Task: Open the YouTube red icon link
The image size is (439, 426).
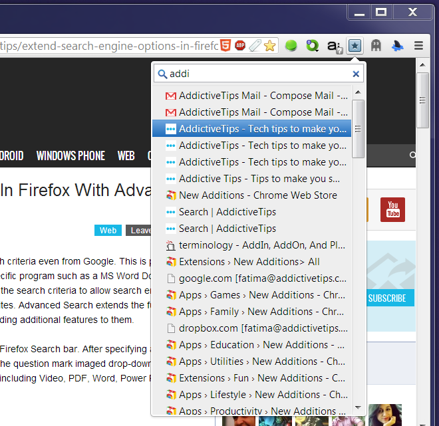Action: click(x=392, y=209)
